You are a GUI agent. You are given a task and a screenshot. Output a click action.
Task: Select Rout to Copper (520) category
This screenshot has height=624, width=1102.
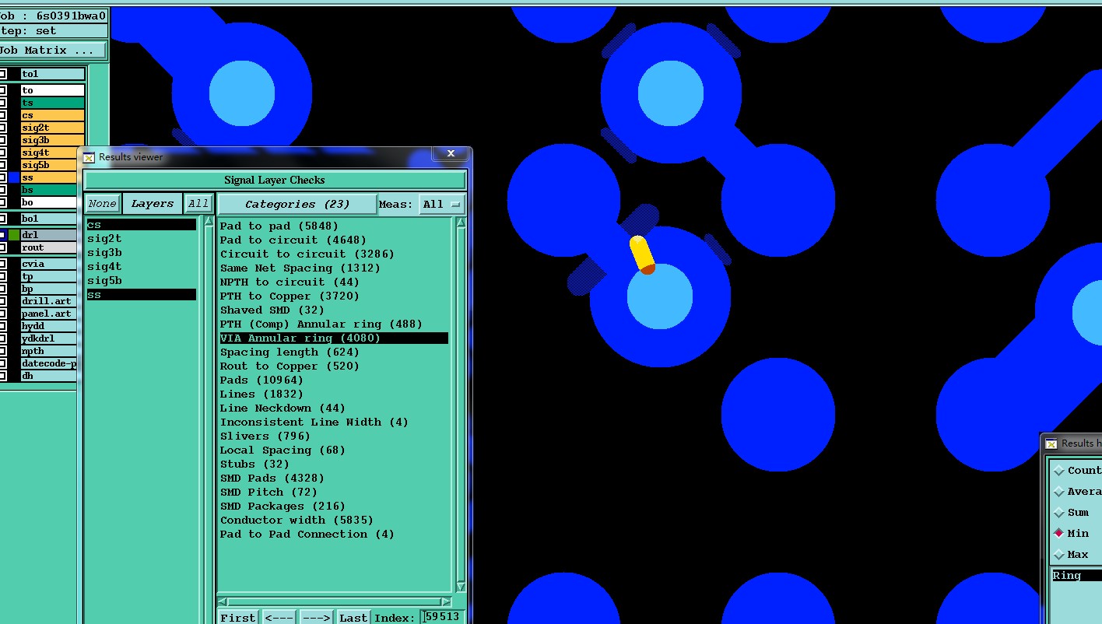(x=290, y=366)
